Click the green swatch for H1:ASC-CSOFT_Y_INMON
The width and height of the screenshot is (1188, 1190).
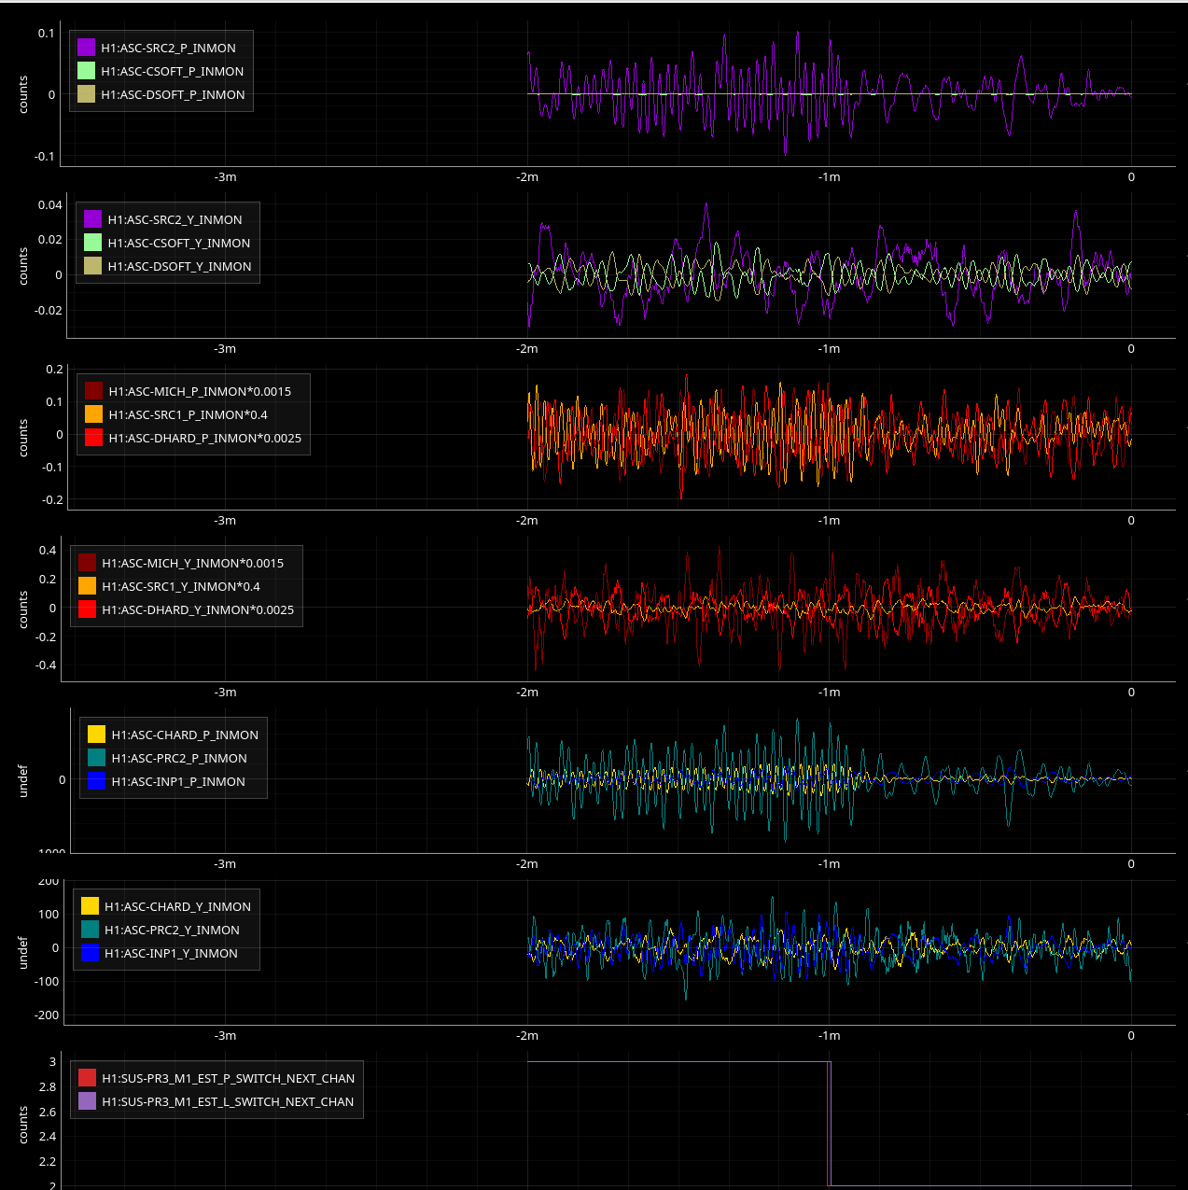(x=93, y=243)
